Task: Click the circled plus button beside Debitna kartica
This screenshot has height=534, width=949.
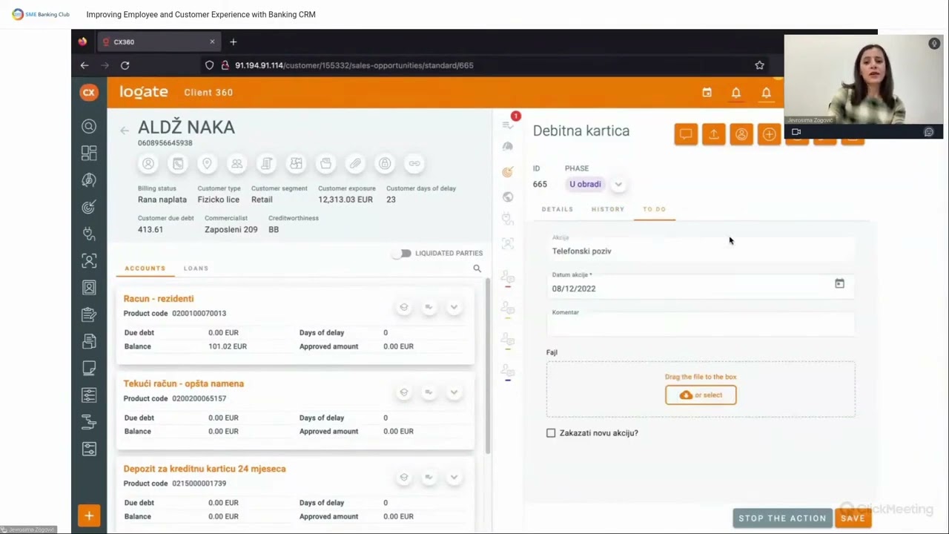Action: 769,134
